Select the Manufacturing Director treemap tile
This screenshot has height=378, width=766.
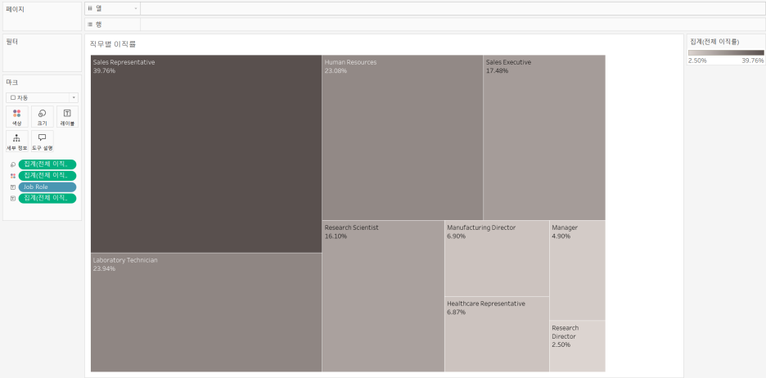coord(497,259)
